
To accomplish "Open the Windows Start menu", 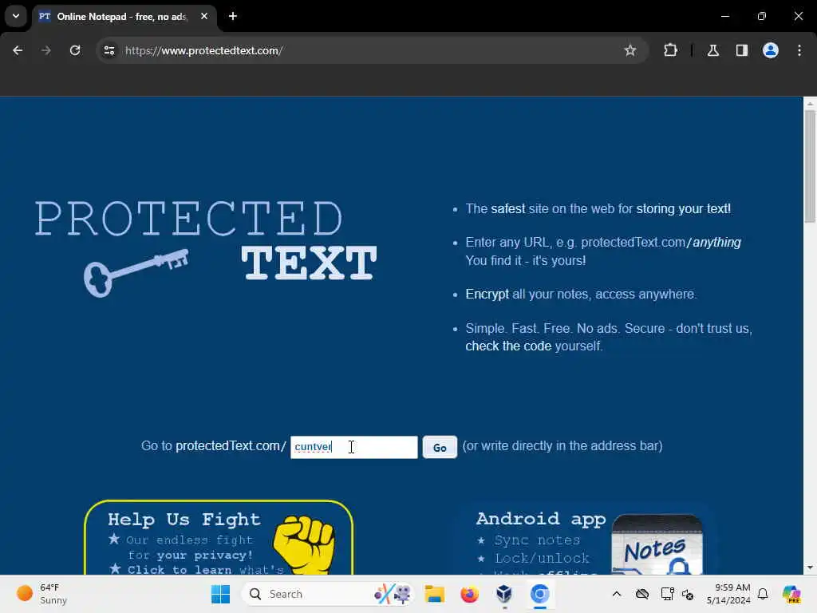I will (220, 594).
